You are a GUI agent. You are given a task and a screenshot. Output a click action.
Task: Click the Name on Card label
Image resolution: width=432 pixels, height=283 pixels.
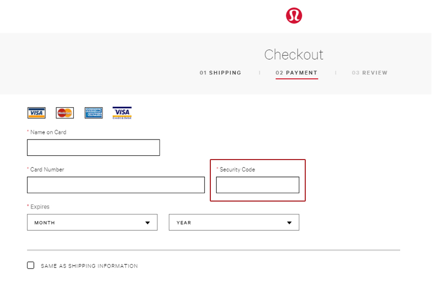(x=48, y=132)
